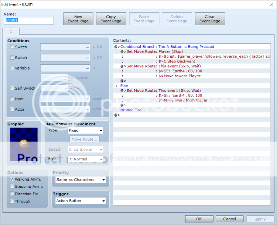Viewport: 277px width, 225px height.
Task: Select the Else line in Contents
Action: pyautogui.click(x=124, y=85)
